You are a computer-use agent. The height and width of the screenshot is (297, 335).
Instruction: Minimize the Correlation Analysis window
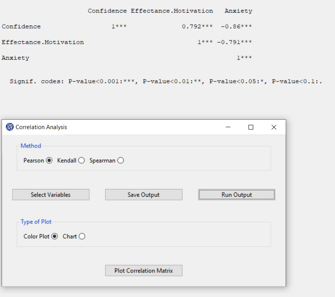tap(228, 127)
